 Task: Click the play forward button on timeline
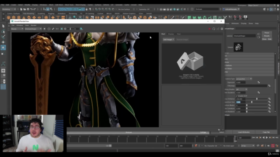(267, 138)
